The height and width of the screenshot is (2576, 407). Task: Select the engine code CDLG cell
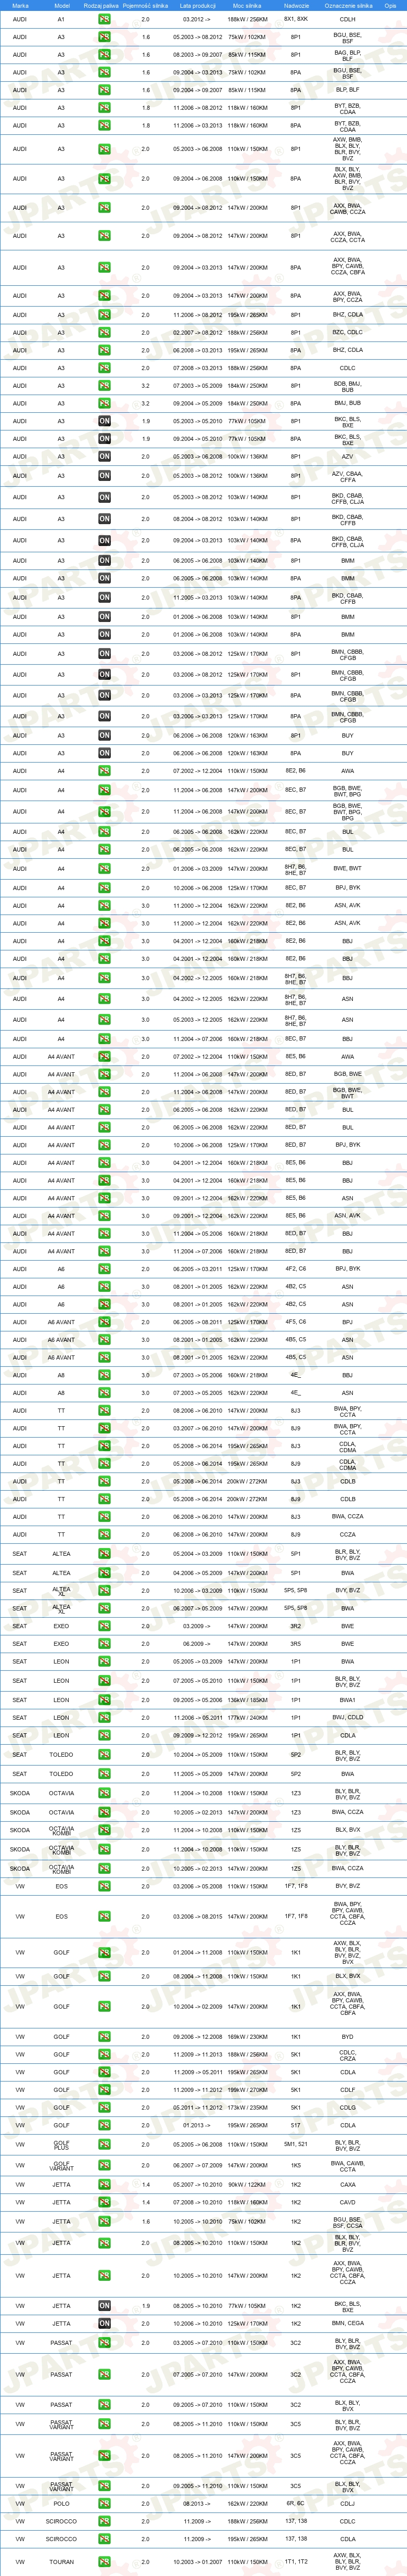coord(347,2108)
